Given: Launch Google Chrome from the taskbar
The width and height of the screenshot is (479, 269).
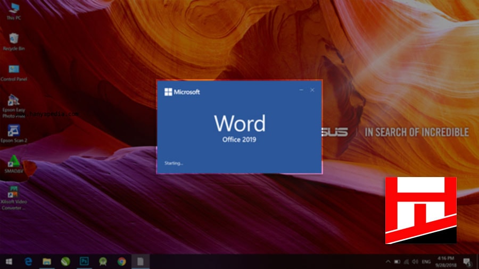Looking at the screenshot, I should [121, 262].
